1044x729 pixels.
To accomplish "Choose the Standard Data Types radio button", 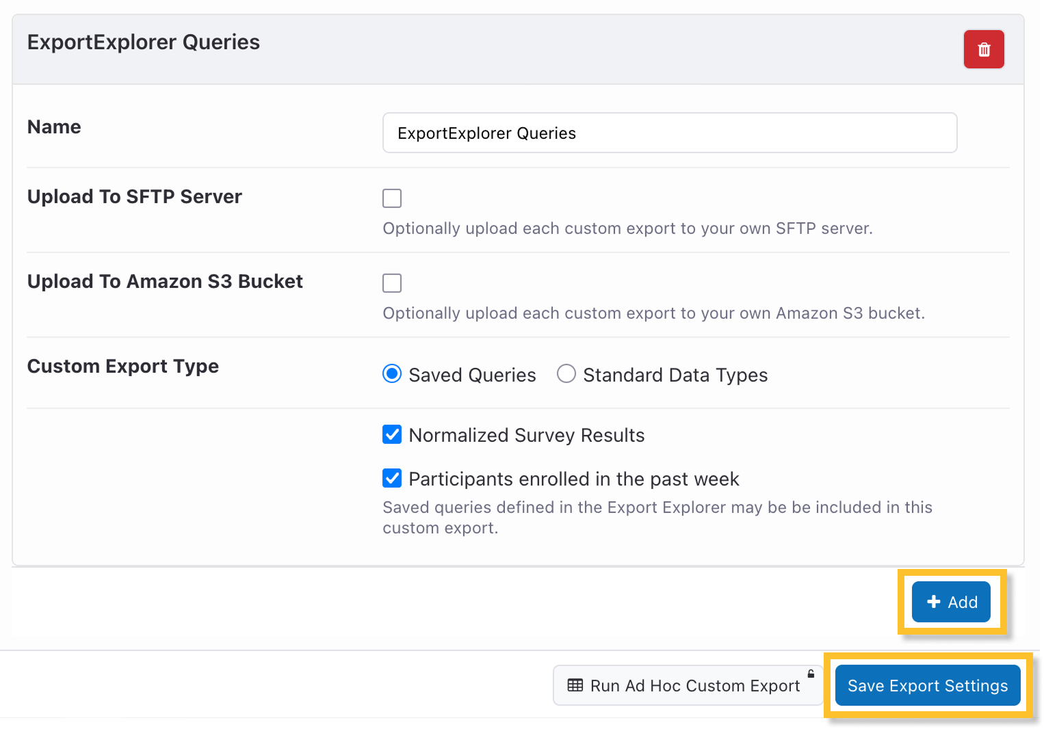I will [x=566, y=374].
